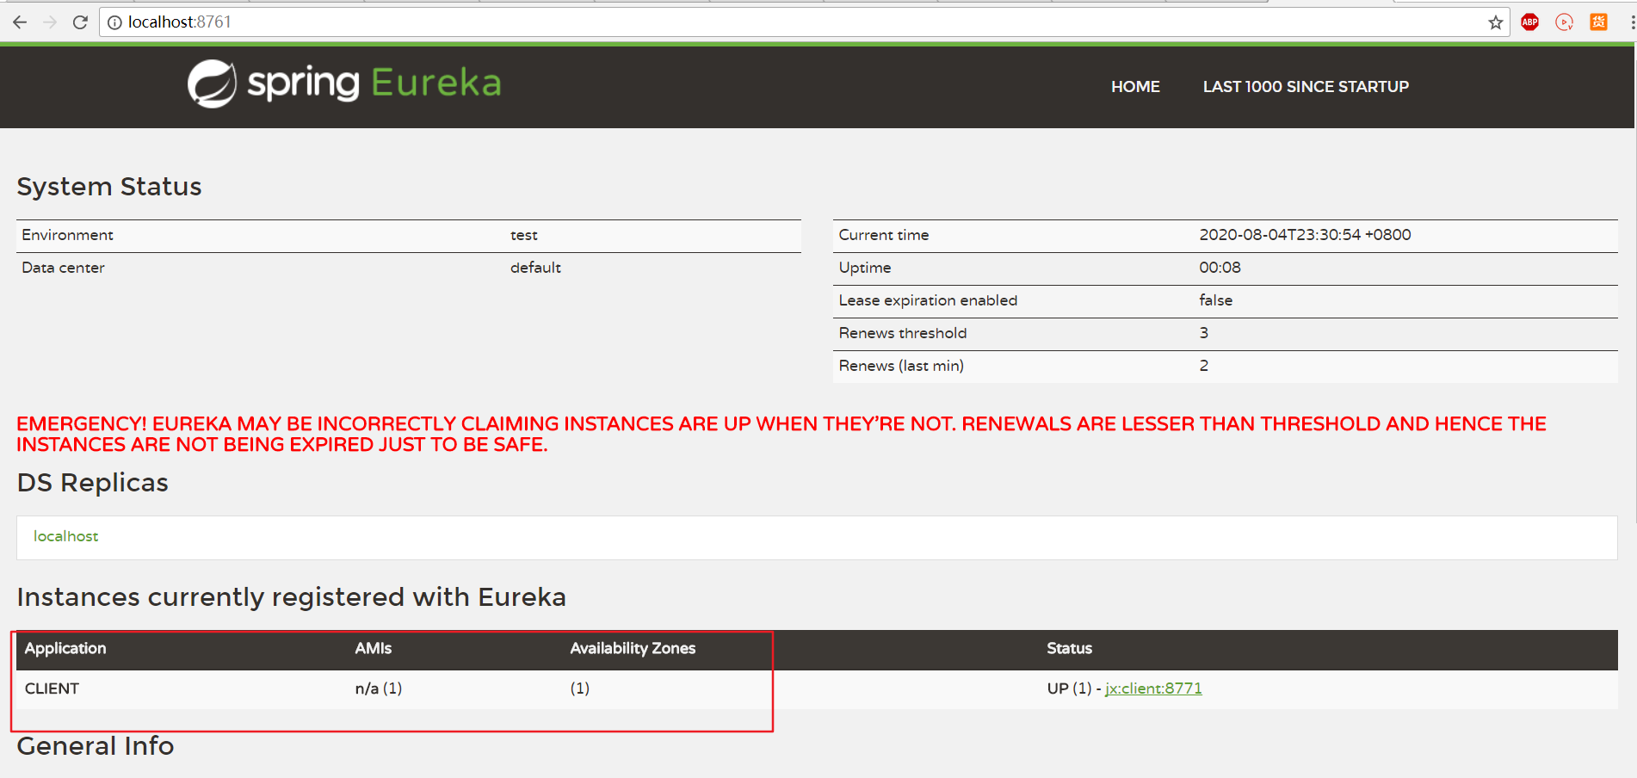Click the Availability Zones column header
The width and height of the screenshot is (1637, 778).
633,648
